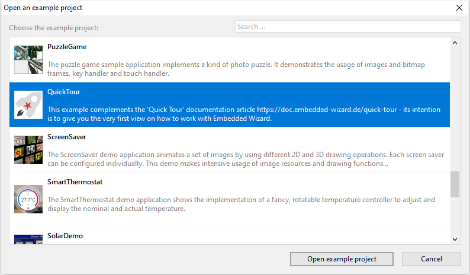This screenshot has height=275, width=470.
Task: Select the SolarDemo example title
Action: [65, 236]
